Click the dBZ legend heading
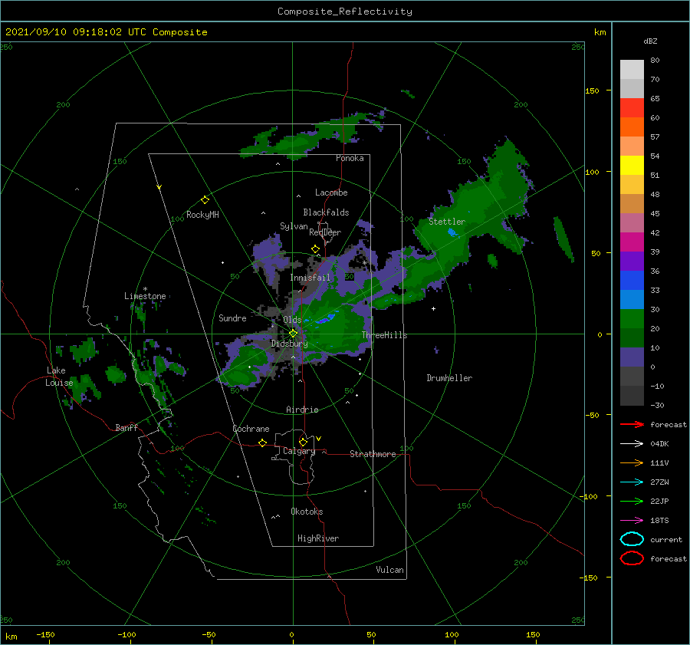690x645 pixels. [x=650, y=41]
